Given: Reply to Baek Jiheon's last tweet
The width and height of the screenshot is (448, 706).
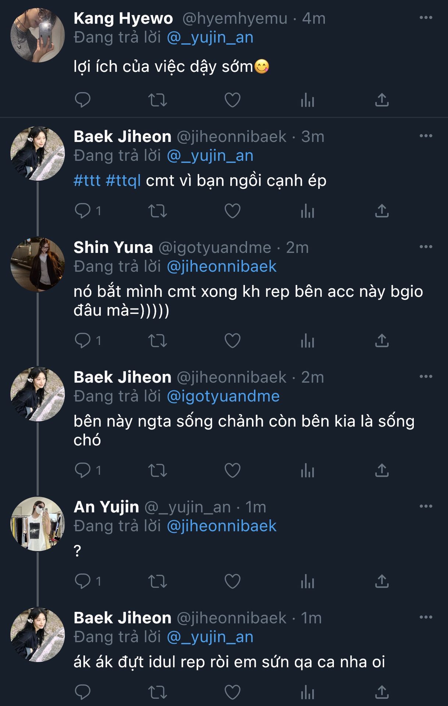Looking at the screenshot, I should (x=82, y=692).
